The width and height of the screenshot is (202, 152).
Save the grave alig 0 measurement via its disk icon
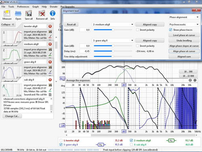point(50,67)
